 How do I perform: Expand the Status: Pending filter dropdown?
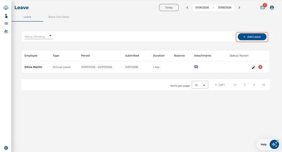point(38,37)
